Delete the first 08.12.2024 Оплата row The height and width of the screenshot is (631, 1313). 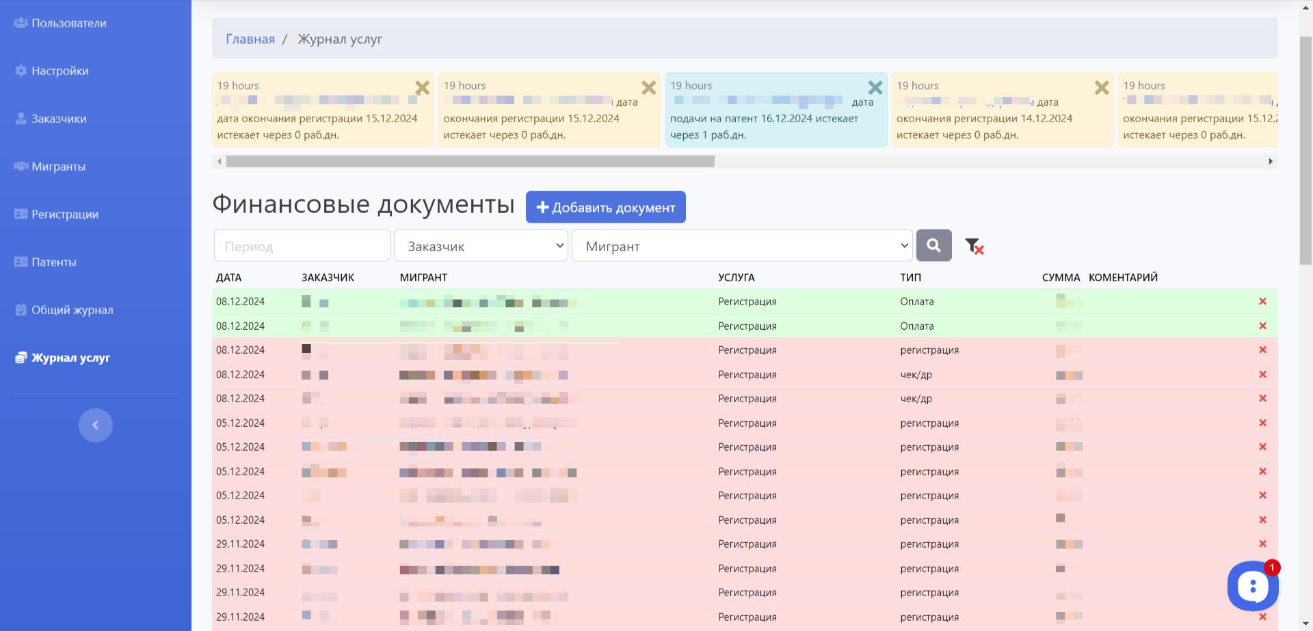1262,301
